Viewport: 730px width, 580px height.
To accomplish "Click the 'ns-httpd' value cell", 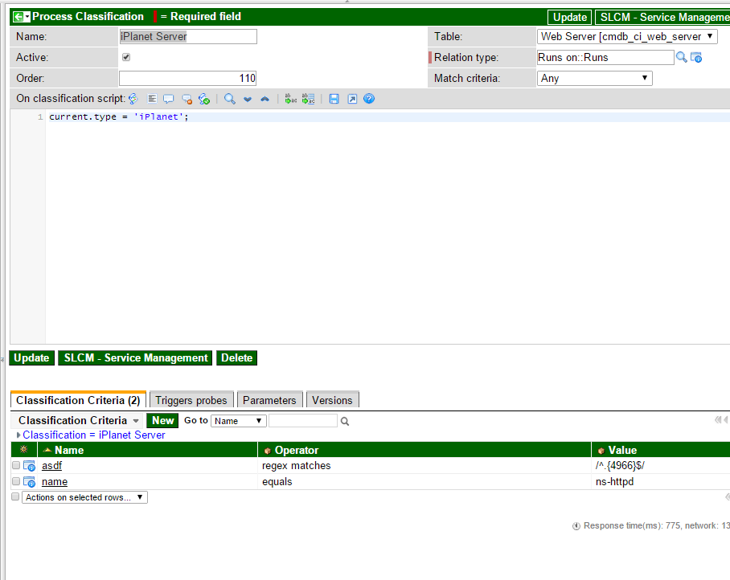I will [614, 482].
